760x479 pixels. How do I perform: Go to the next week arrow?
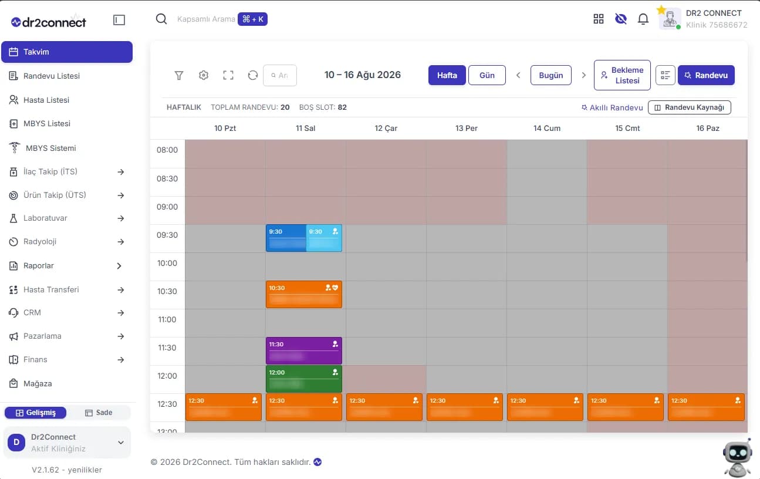(x=584, y=75)
